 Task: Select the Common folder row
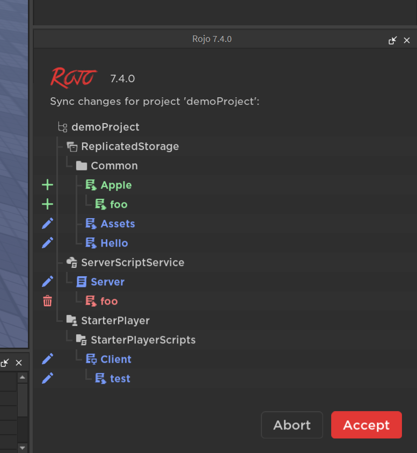click(225, 166)
